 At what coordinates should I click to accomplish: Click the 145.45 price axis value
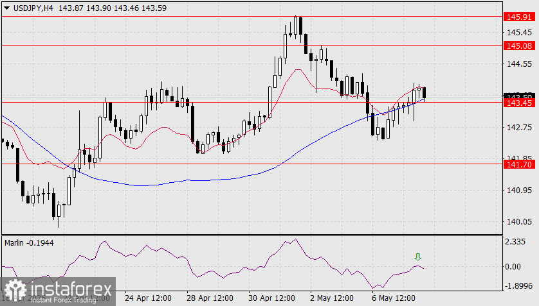[520, 33]
